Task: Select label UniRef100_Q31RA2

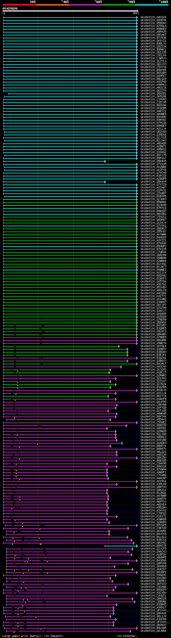Action: tap(153, 152)
